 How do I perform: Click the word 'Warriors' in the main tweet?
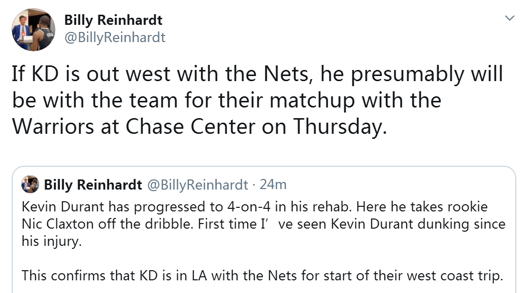pos(53,127)
